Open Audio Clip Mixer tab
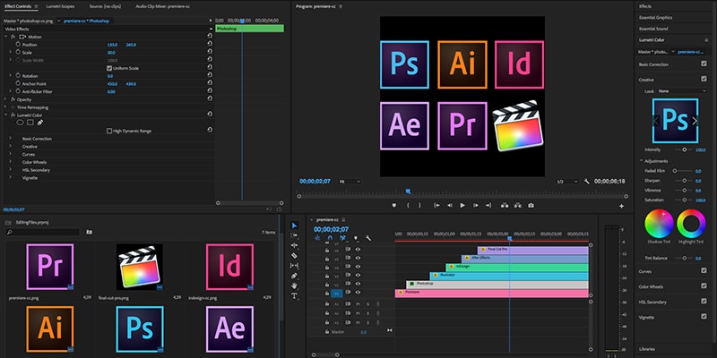Viewport: 717px width, 358px height. click(x=163, y=6)
